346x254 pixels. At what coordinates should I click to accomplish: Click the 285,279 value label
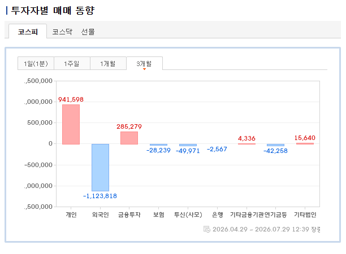point(129,126)
